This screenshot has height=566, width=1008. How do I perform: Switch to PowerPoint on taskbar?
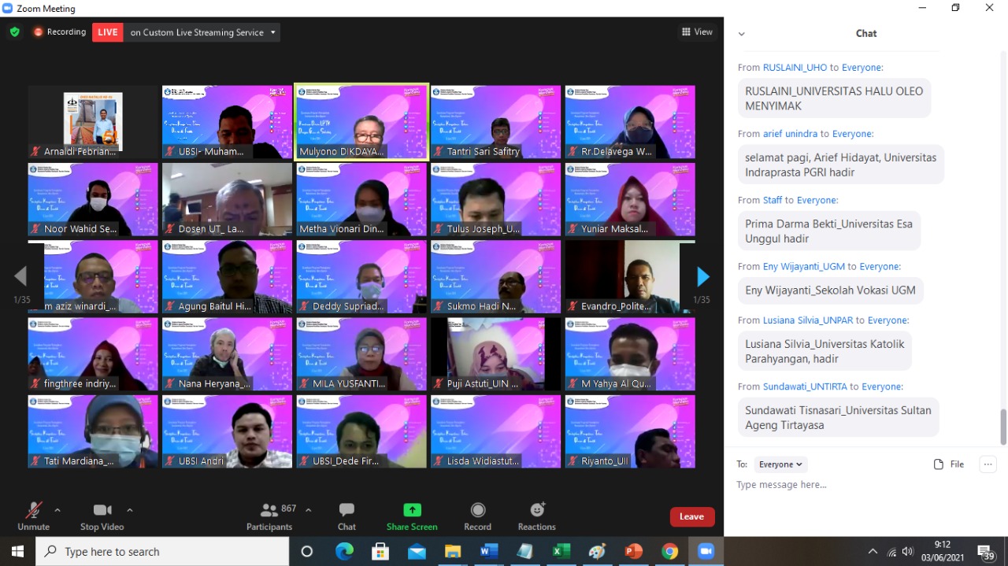click(633, 551)
